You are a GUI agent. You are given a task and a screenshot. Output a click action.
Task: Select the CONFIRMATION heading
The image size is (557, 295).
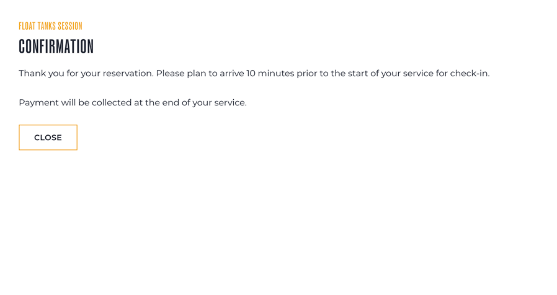56,47
